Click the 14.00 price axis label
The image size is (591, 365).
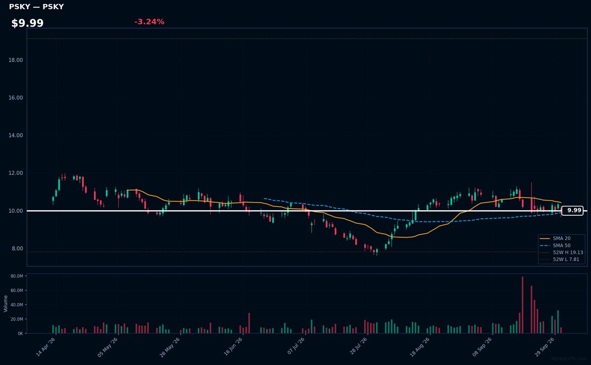coord(16,135)
